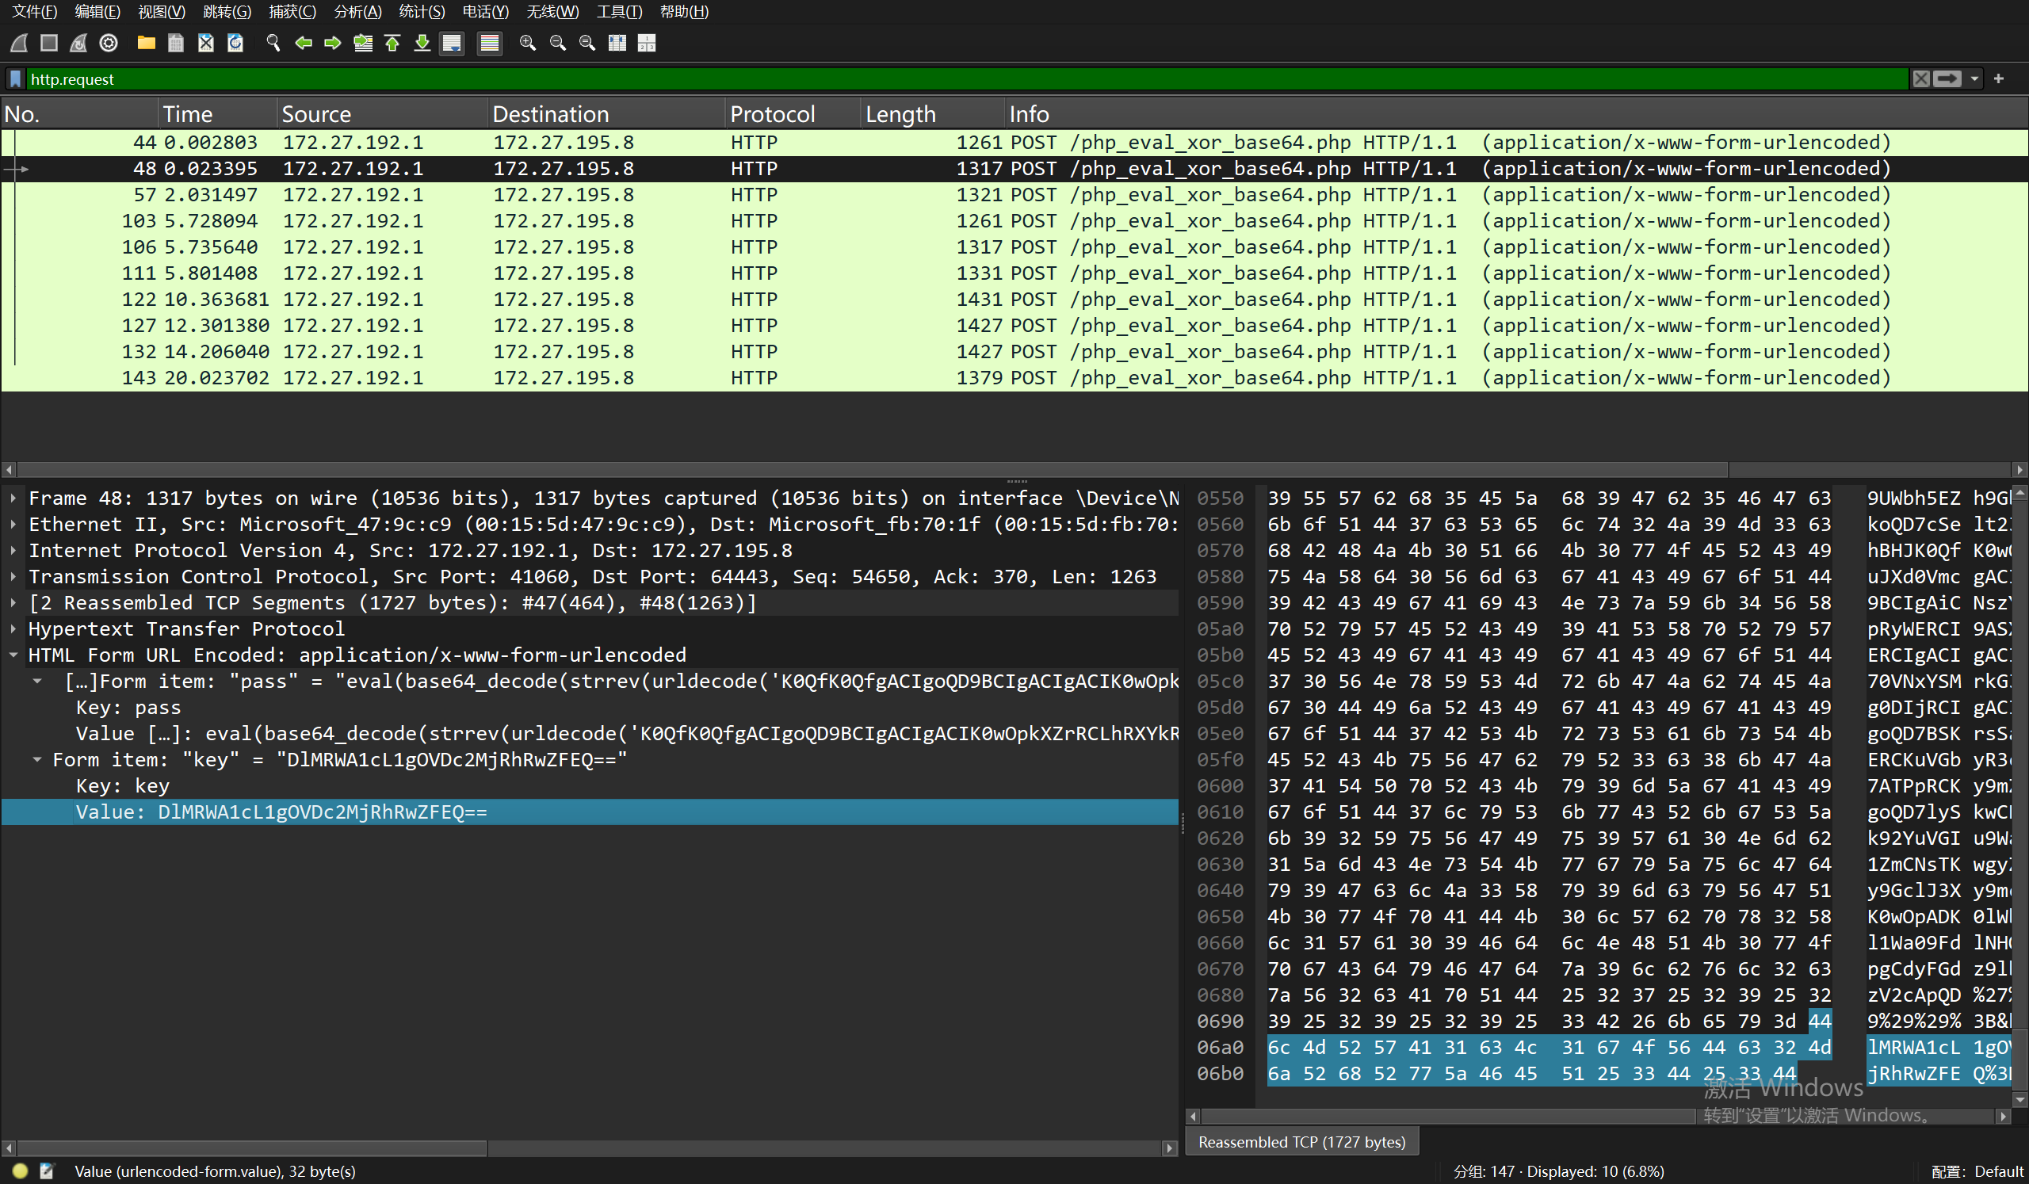Image resolution: width=2029 pixels, height=1184 pixels.
Task: Collapse the HTML Form URL Encoded section
Action: [x=13, y=655]
